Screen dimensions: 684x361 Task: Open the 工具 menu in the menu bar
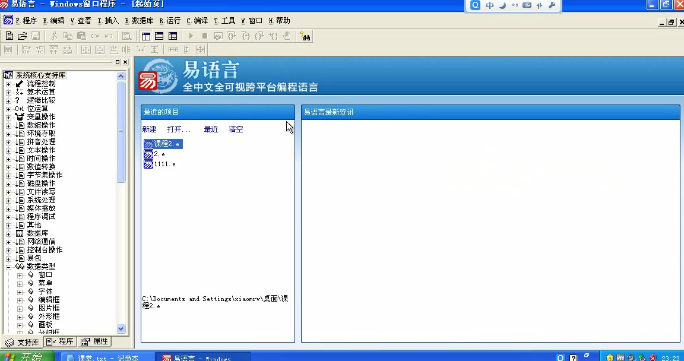pyautogui.click(x=226, y=20)
